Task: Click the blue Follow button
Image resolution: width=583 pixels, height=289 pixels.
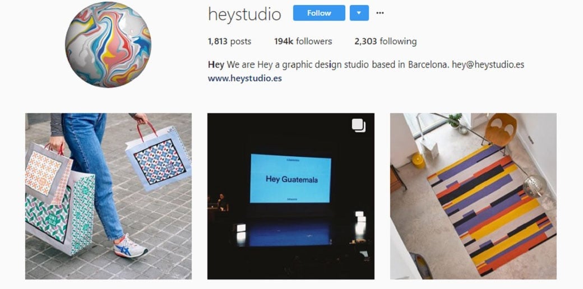Action: point(319,13)
